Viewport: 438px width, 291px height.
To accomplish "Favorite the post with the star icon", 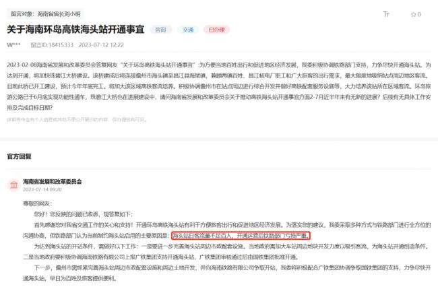I will (414, 15).
